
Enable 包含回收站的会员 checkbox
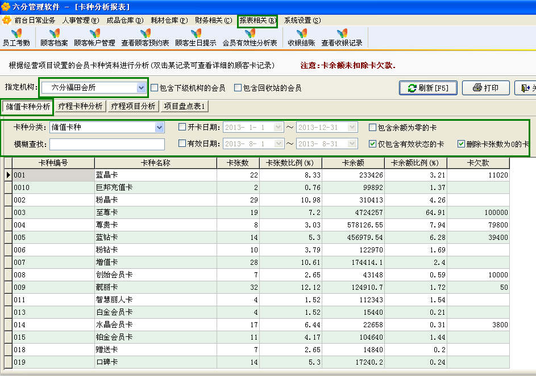pyautogui.click(x=238, y=88)
